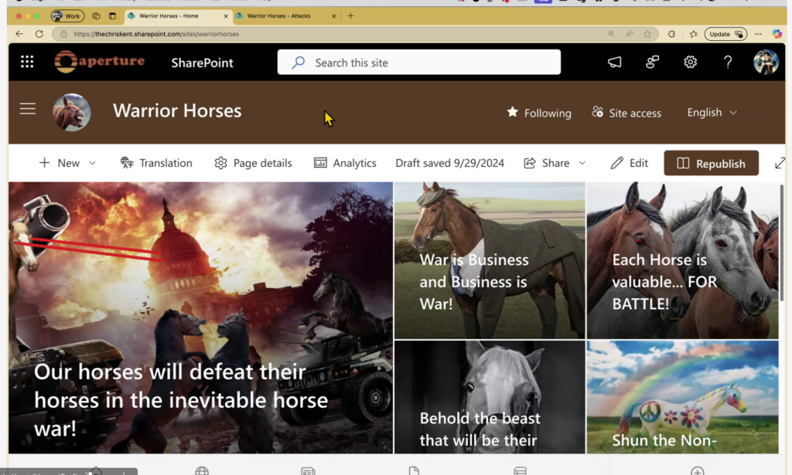This screenshot has width=792, height=475.
Task: Click the New button in the command bar
Action: coord(60,163)
